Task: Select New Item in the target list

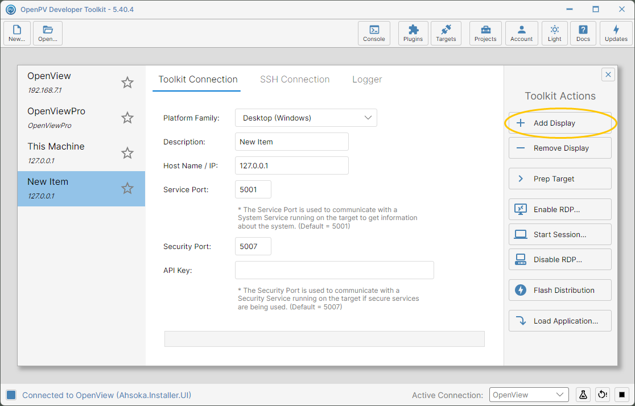Action: pyautogui.click(x=81, y=189)
